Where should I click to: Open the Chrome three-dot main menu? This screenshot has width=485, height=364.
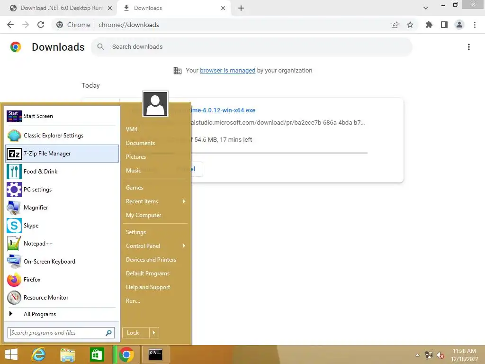tap(475, 25)
